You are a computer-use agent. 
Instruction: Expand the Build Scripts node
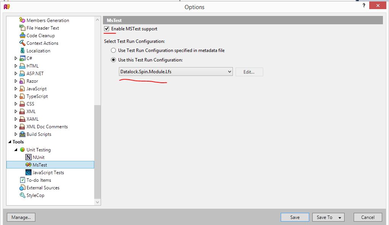pyautogui.click(x=16, y=134)
